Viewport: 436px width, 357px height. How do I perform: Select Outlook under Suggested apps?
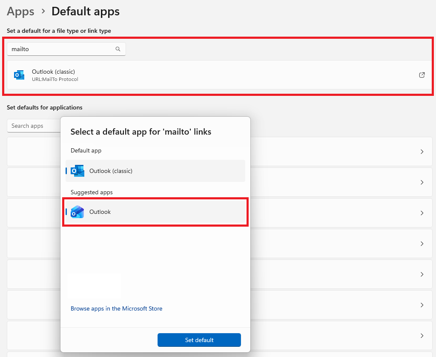click(155, 212)
